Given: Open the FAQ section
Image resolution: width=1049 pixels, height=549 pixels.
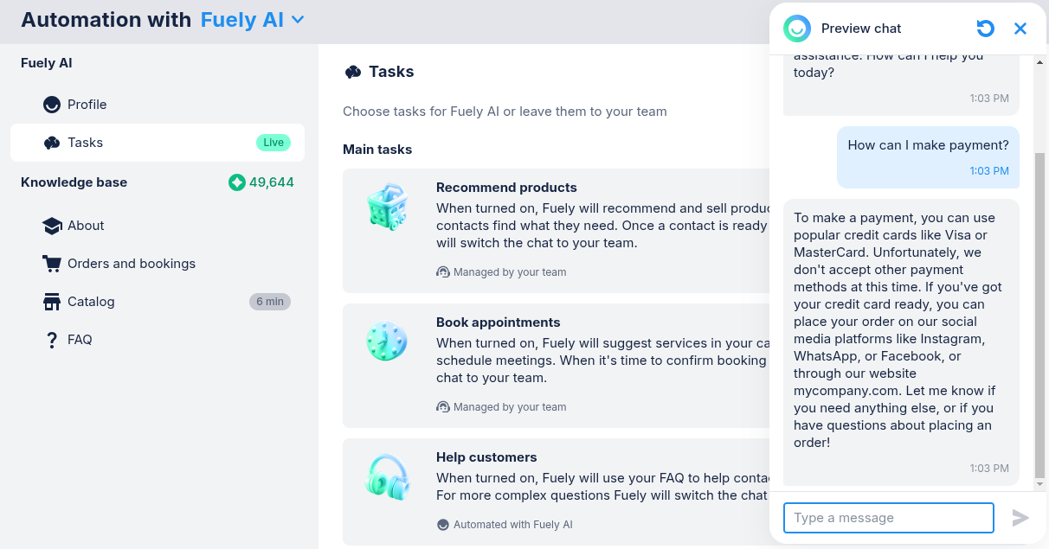Looking at the screenshot, I should 80,340.
